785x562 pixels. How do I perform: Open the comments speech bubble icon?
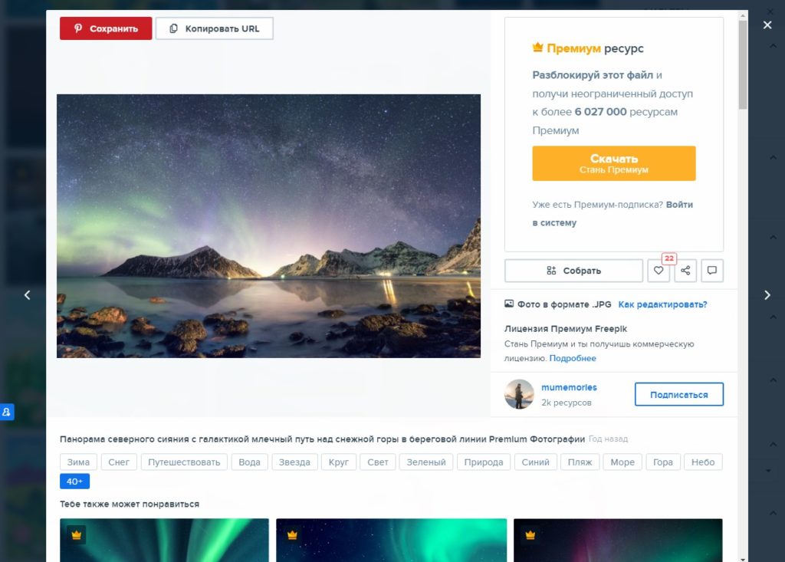(712, 271)
